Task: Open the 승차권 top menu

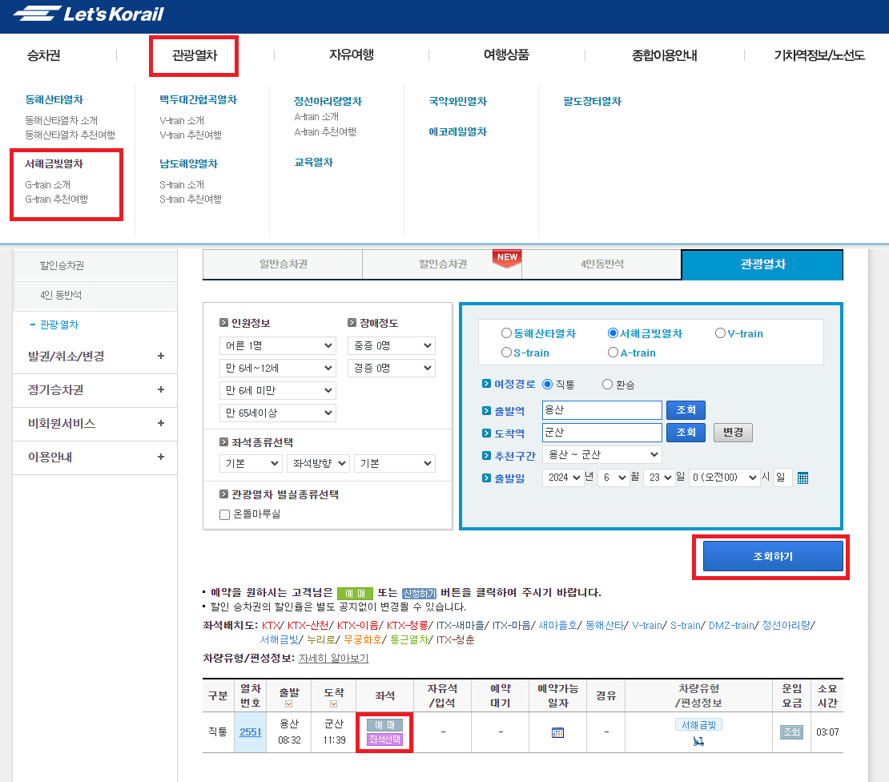Action: click(x=44, y=55)
